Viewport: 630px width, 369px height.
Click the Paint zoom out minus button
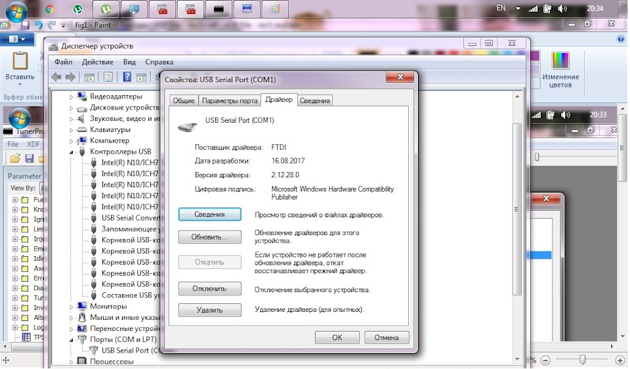click(x=545, y=360)
